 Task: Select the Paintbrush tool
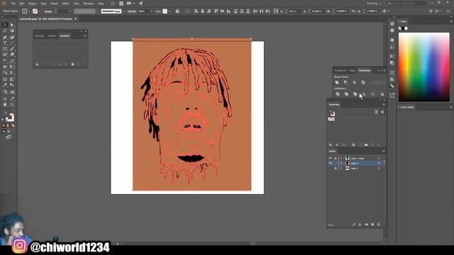coord(12,49)
